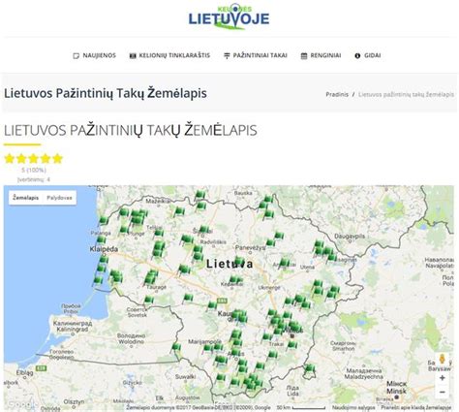Switch map to Palydovas satellite view
This screenshot has height=412, width=459.
59,198
